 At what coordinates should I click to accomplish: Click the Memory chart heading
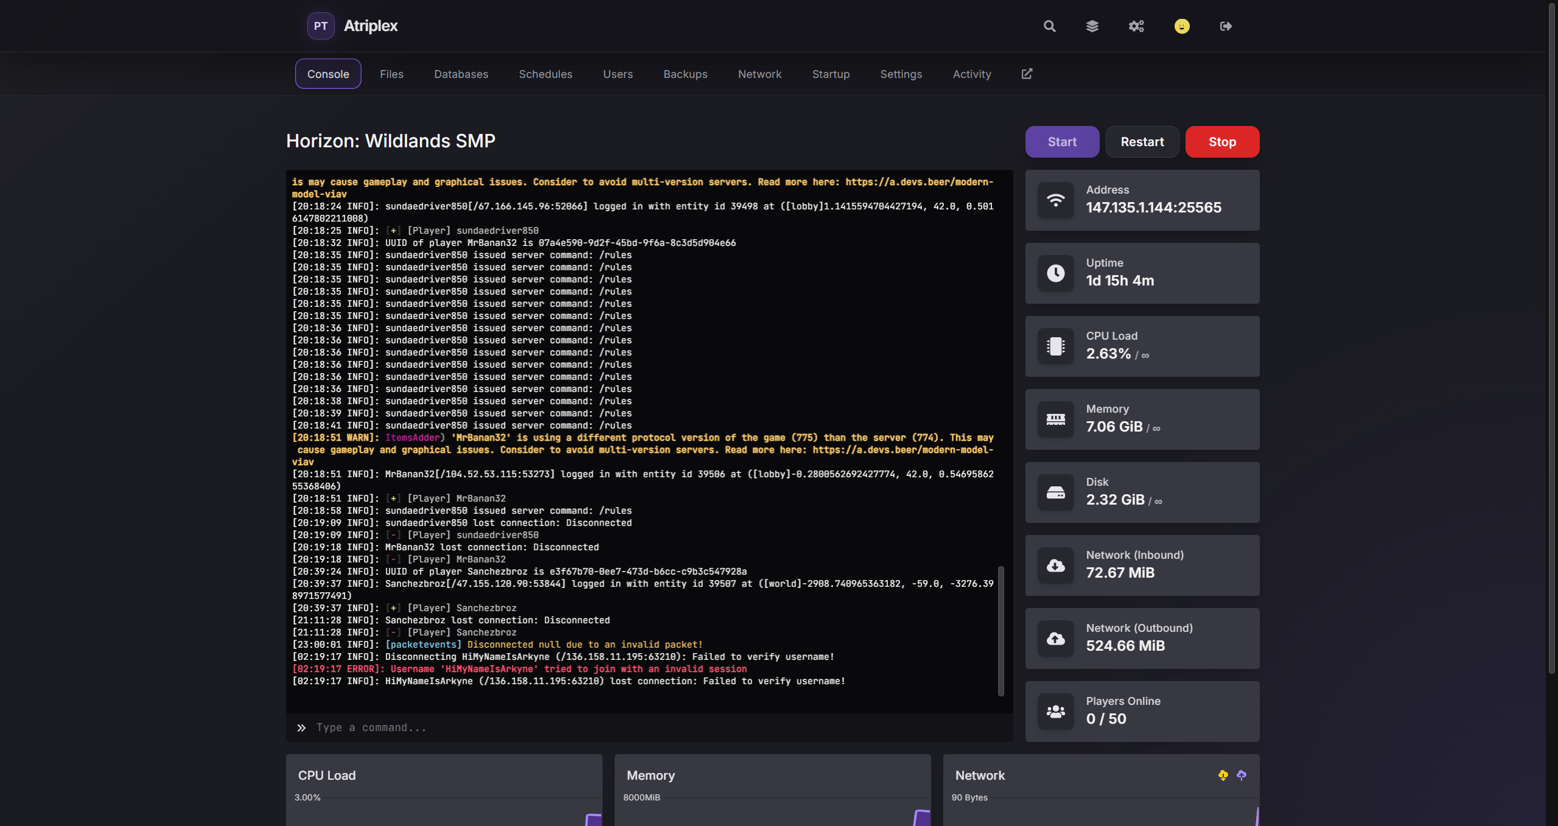651,775
